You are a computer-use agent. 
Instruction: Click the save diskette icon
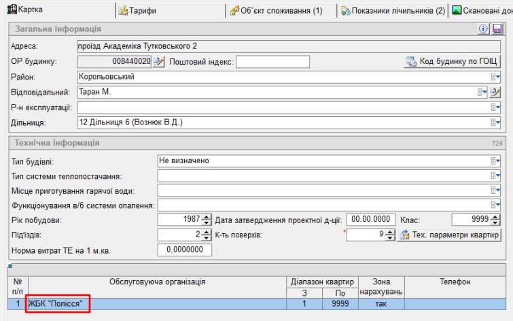pos(497,29)
